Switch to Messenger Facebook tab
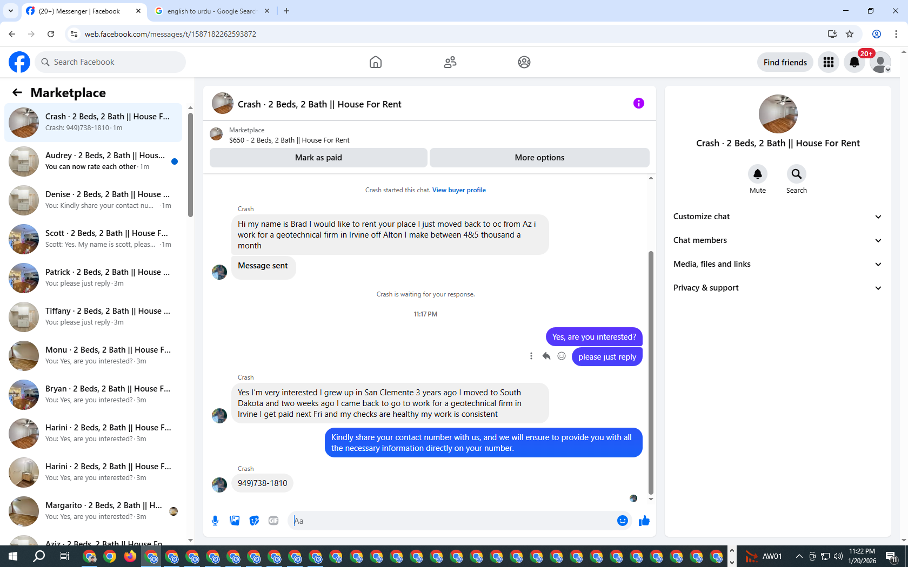908x567 pixels. click(84, 11)
